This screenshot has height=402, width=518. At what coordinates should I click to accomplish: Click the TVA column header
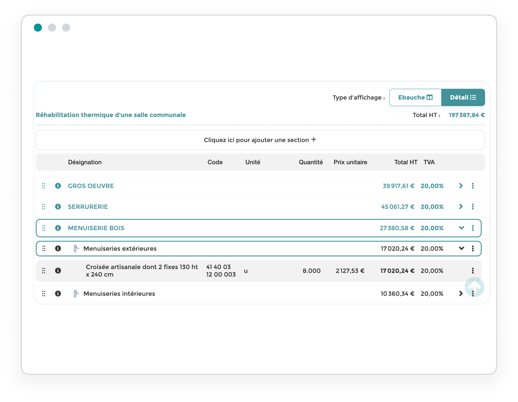coord(429,162)
